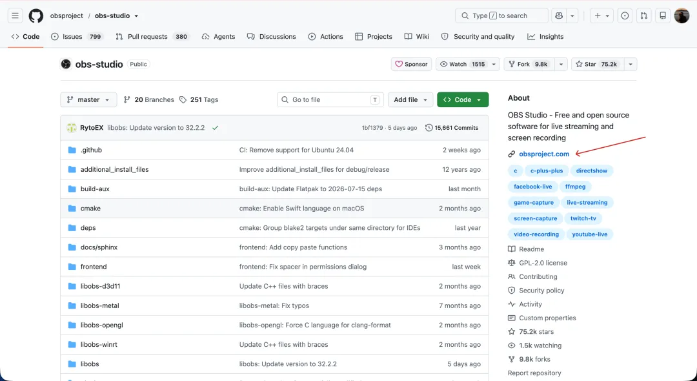Viewport: 697px width, 381px height.
Task: Click the Go to file search field
Action: pyautogui.click(x=330, y=99)
